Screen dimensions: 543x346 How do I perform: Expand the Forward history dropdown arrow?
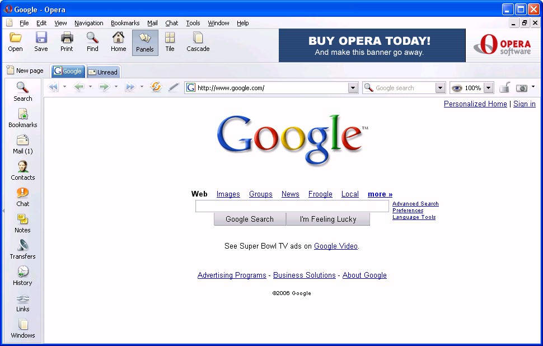coord(116,87)
